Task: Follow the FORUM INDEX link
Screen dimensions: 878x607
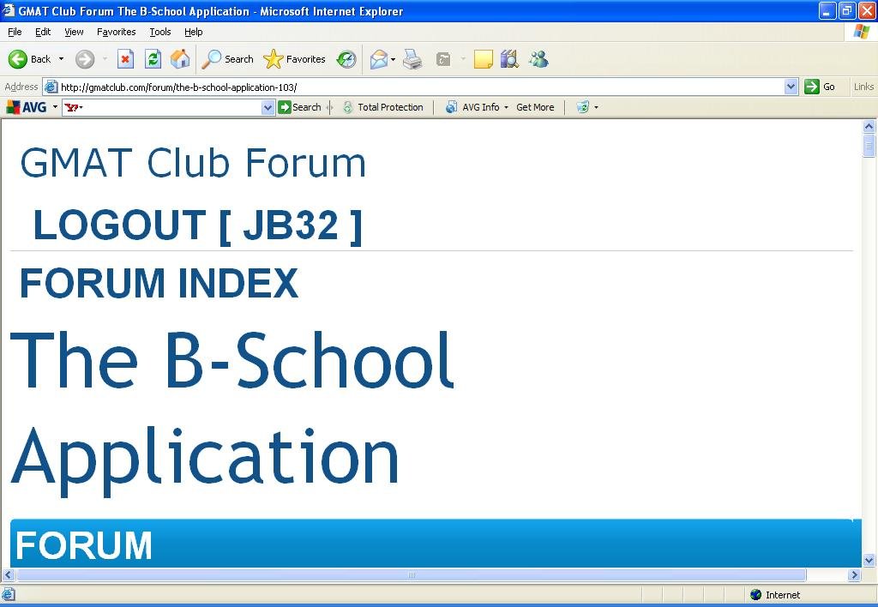Action: tap(159, 284)
